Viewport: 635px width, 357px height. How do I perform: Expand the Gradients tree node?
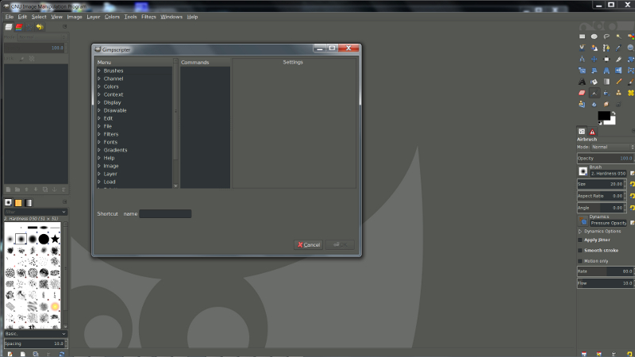pos(99,150)
